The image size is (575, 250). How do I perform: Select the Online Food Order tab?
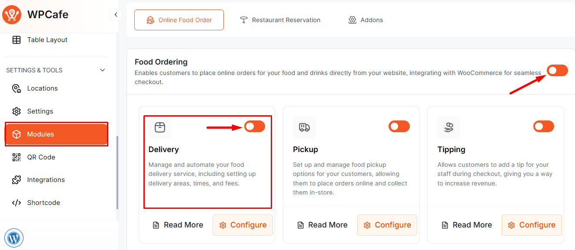[179, 20]
